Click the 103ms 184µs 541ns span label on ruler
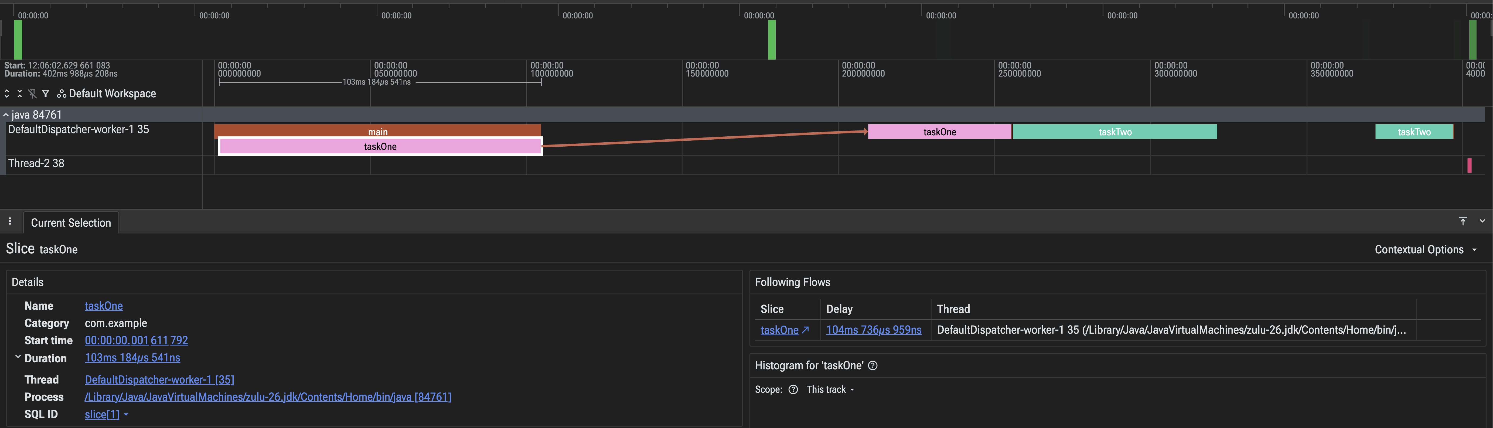 [x=377, y=82]
